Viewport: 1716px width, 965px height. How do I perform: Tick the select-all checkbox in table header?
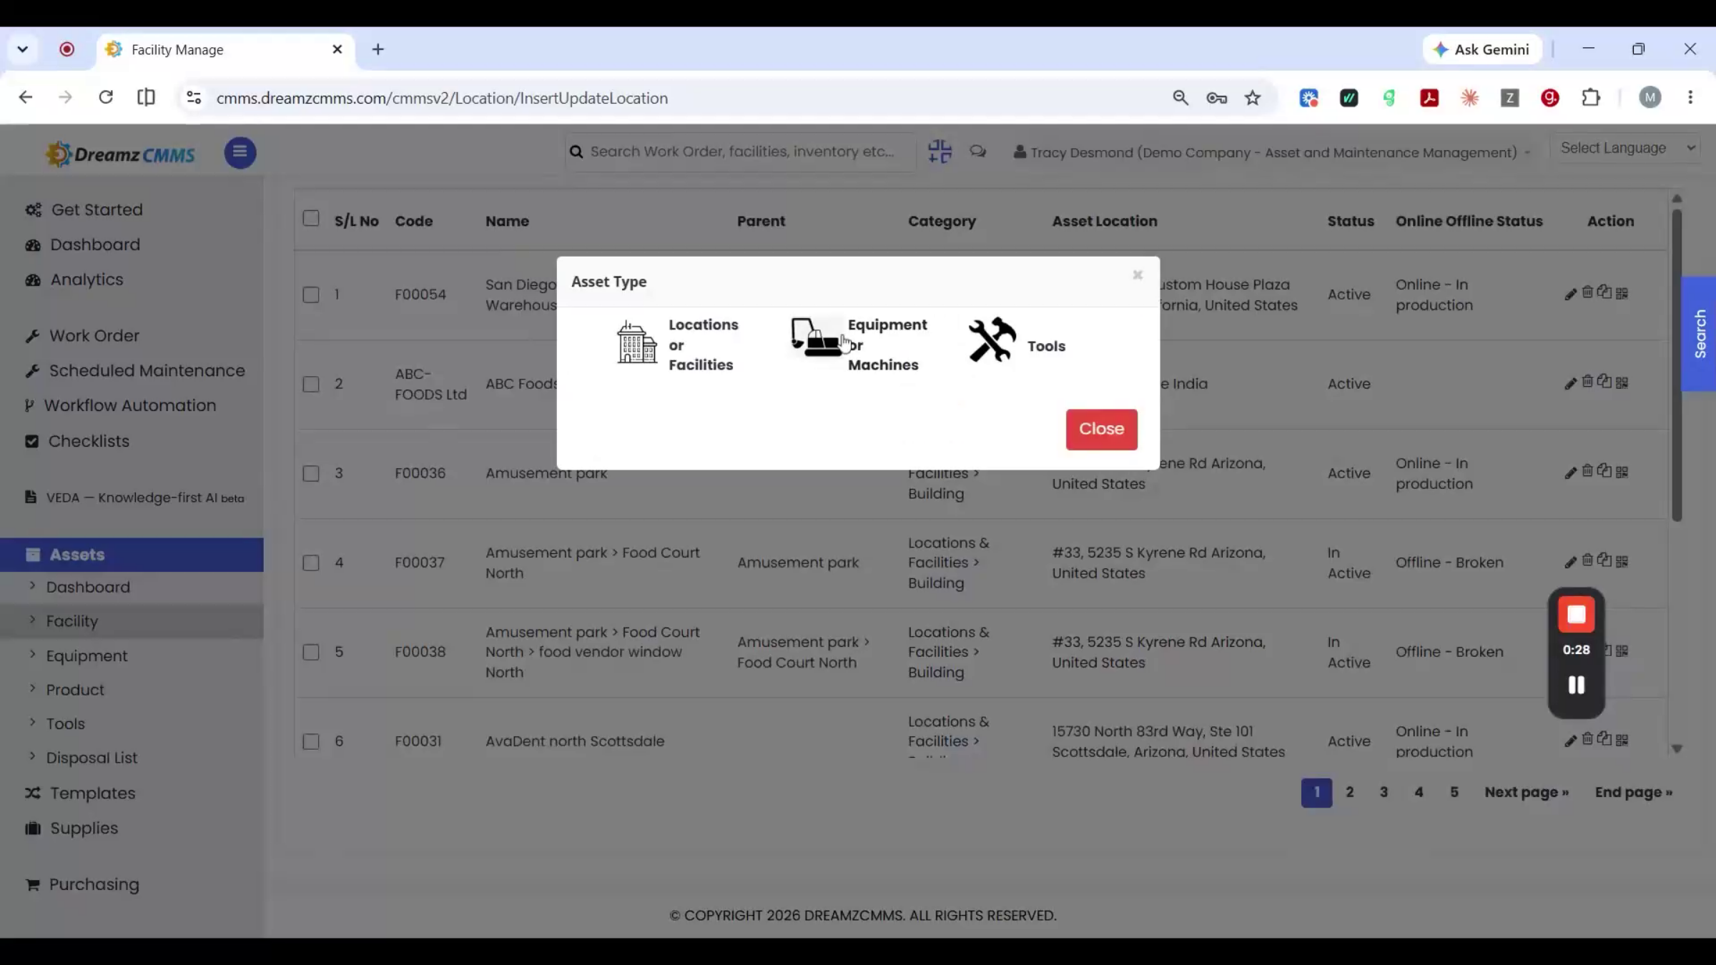(x=310, y=218)
